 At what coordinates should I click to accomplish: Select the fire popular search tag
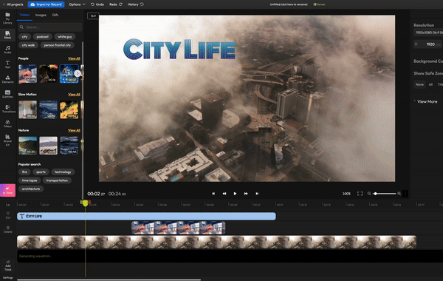coord(24,172)
